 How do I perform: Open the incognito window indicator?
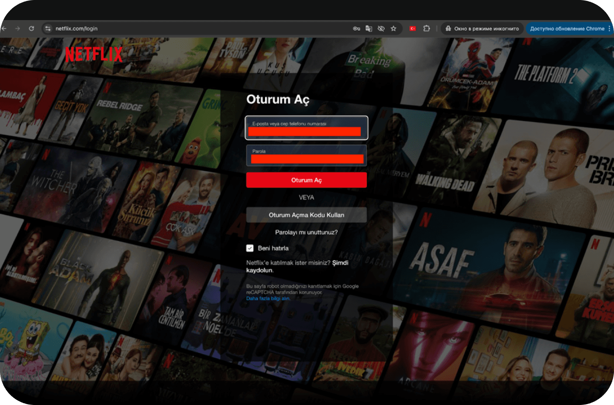tap(482, 28)
